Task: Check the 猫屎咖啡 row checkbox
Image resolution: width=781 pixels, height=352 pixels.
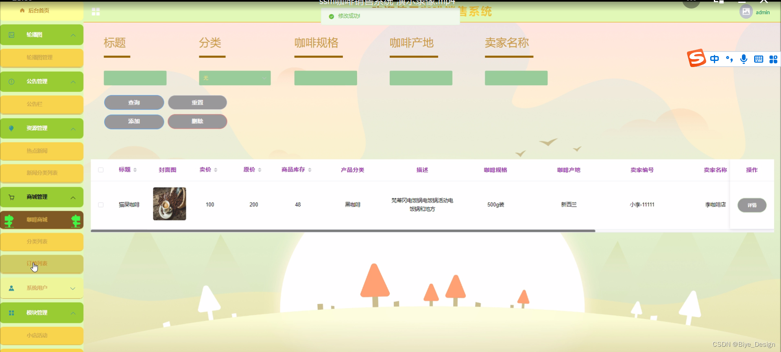Action: tap(101, 205)
